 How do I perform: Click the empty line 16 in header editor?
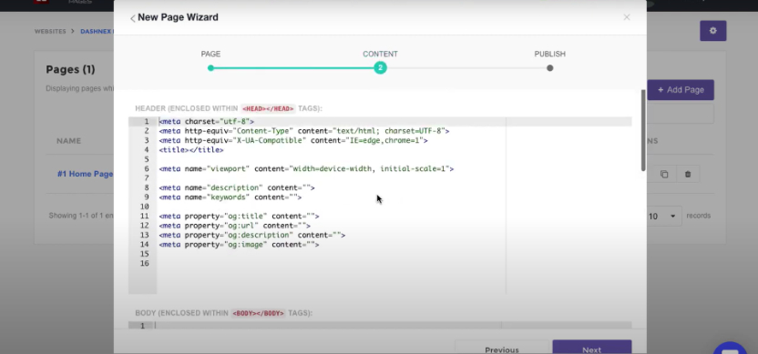coord(331,263)
